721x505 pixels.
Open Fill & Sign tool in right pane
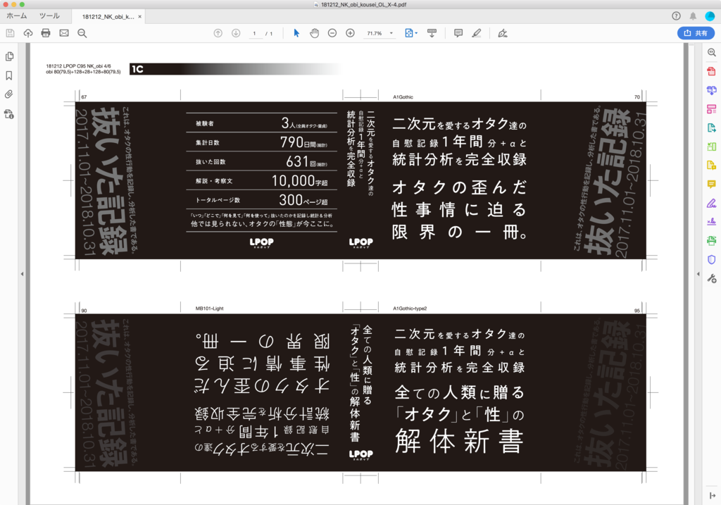[711, 204]
